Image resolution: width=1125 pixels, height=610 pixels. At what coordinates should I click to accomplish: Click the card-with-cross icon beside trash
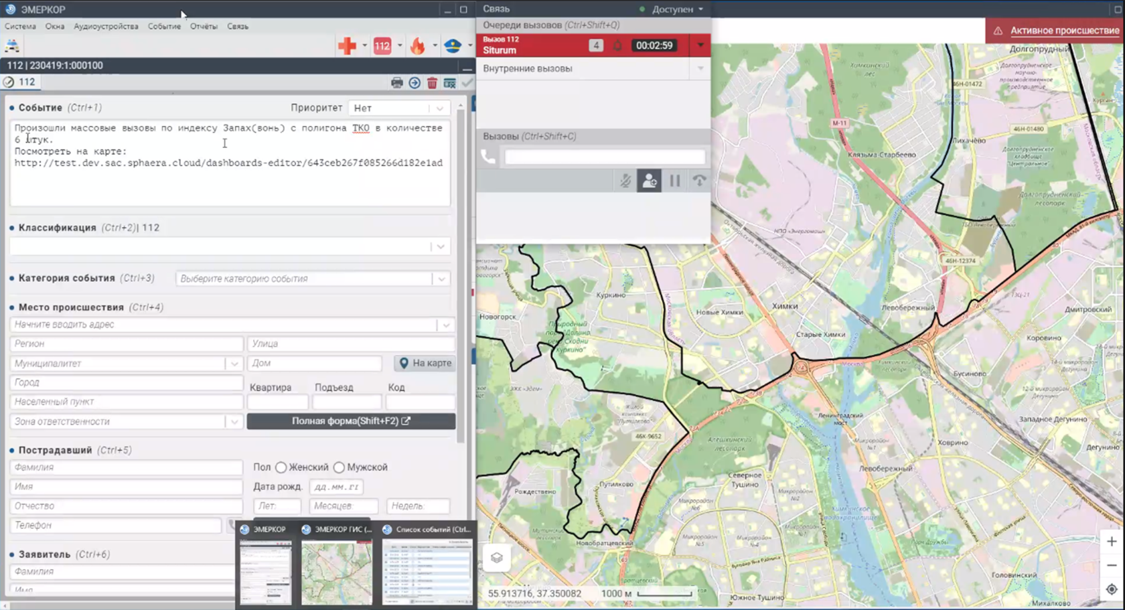[x=449, y=82]
